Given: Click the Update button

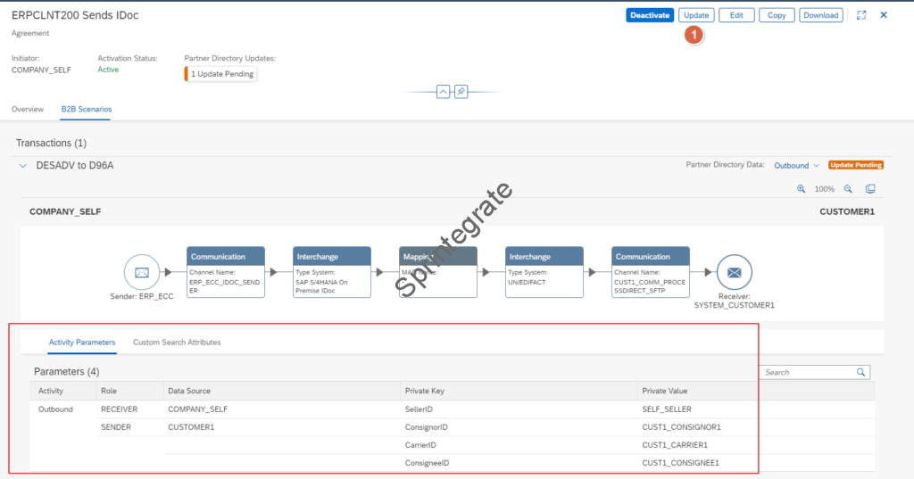Looking at the screenshot, I should click(x=696, y=15).
